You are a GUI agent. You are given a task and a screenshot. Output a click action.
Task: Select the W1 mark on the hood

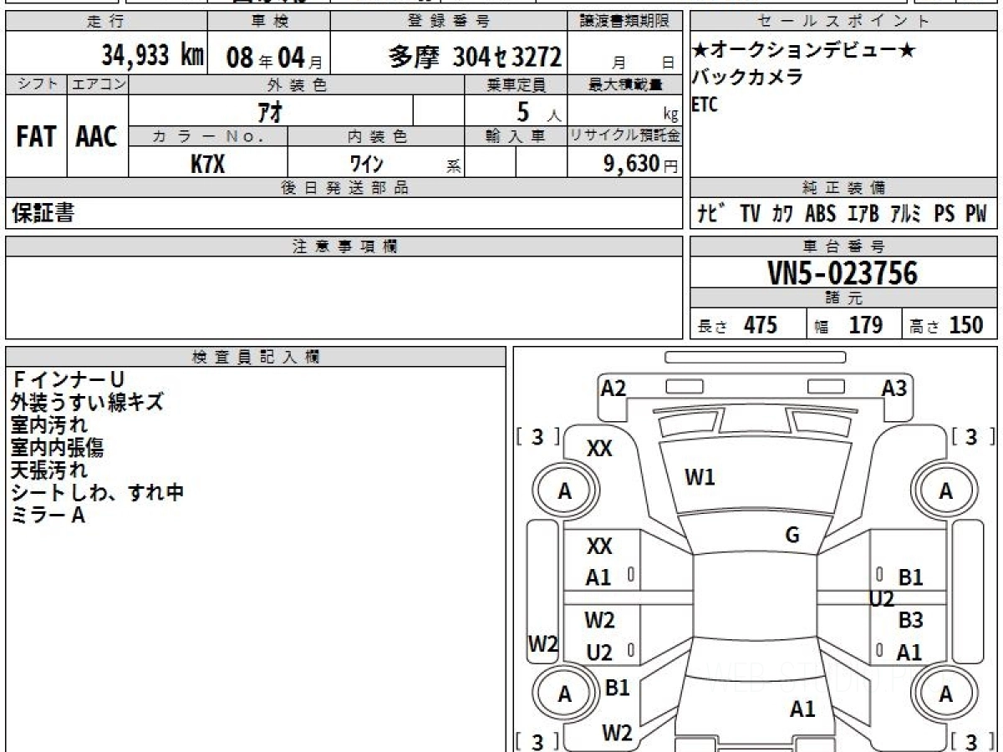[x=700, y=478]
